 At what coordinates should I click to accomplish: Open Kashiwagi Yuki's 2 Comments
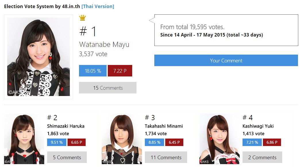(262, 157)
